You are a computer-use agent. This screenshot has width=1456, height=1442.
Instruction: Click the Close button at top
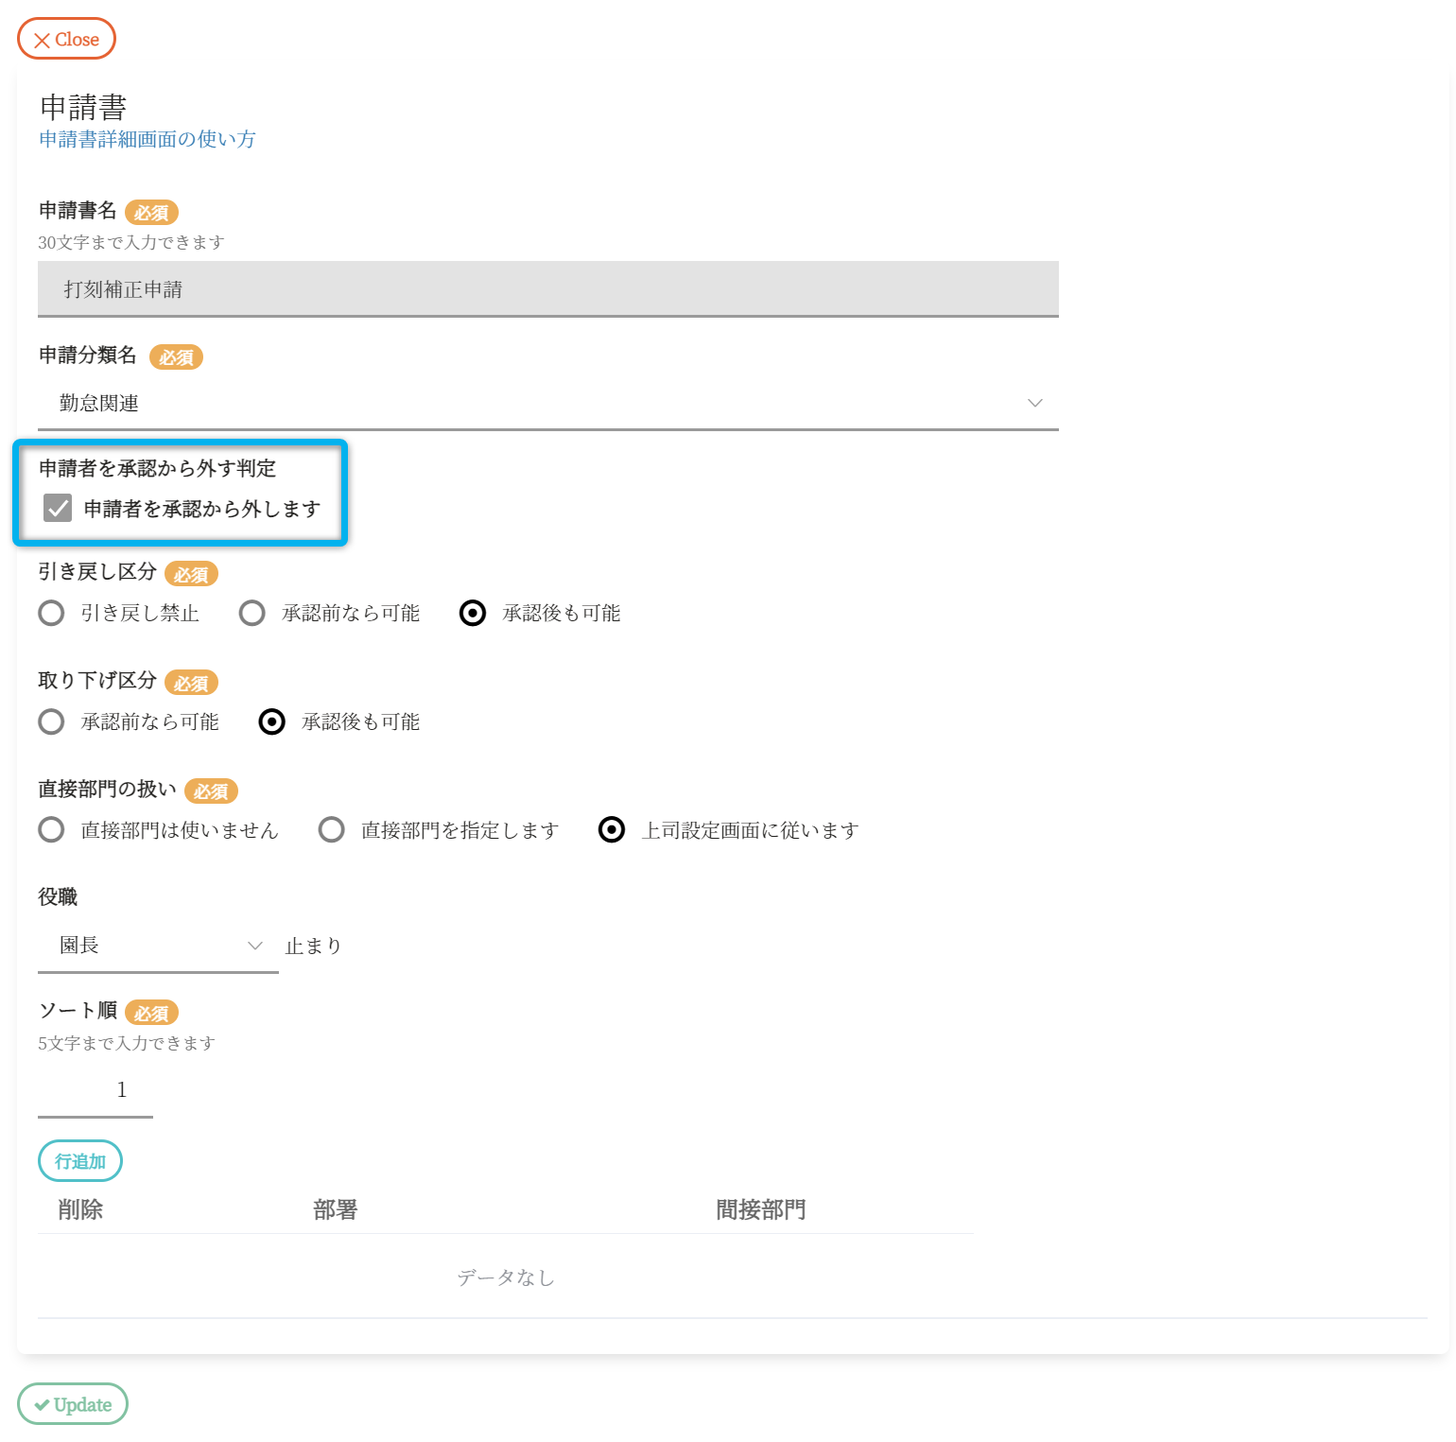(66, 39)
